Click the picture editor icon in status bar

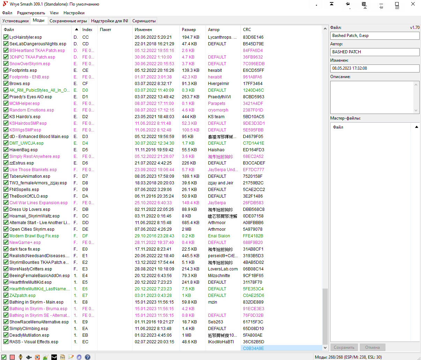[x=46, y=357]
